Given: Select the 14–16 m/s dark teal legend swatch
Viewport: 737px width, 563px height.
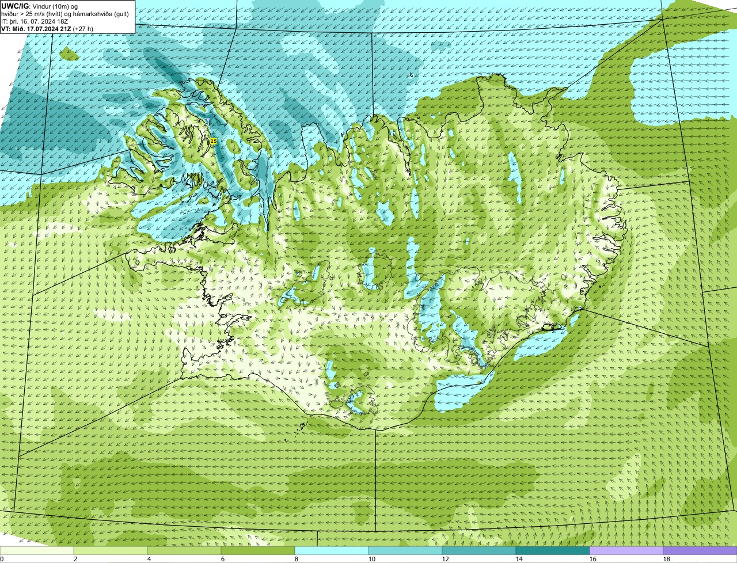Looking at the screenshot, I should click(553, 551).
